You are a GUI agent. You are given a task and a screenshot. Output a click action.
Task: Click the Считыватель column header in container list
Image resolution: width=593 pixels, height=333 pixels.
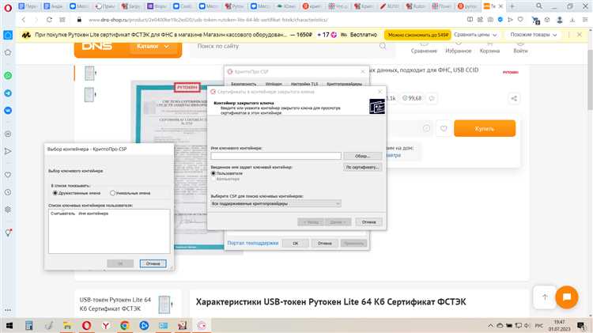coord(63,214)
